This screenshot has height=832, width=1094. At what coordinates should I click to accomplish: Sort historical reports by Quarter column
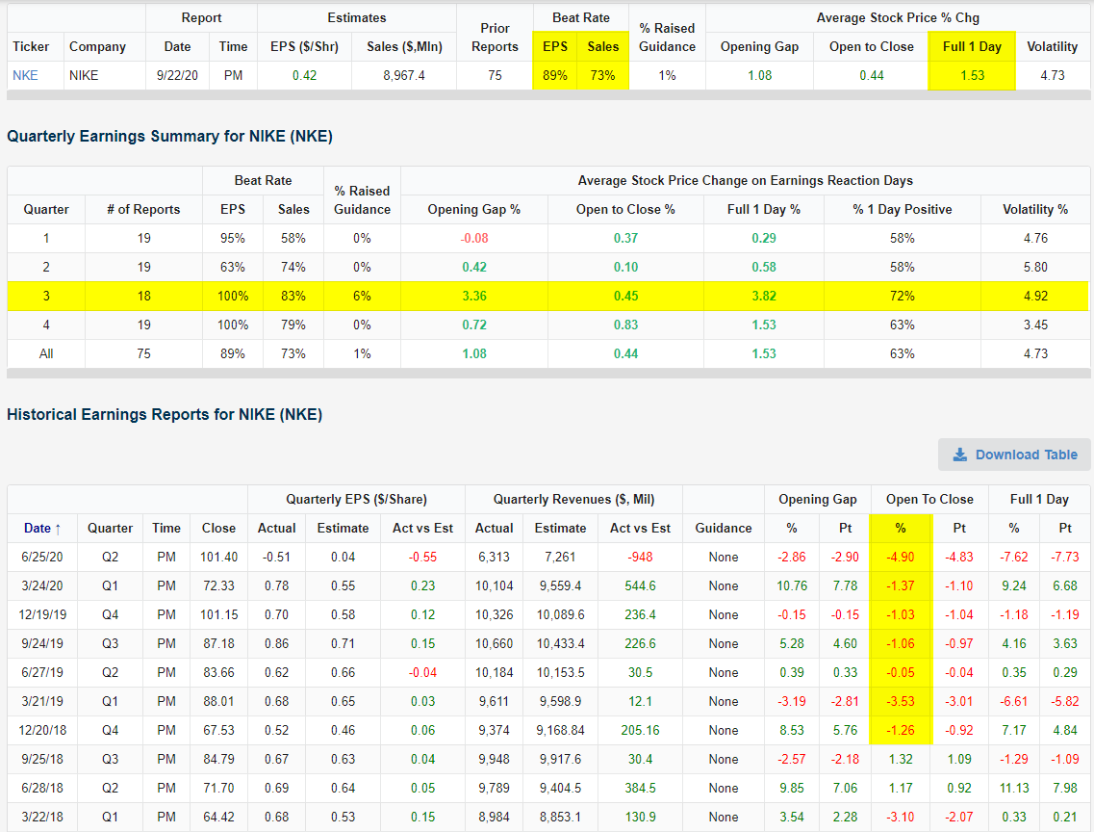[111, 528]
